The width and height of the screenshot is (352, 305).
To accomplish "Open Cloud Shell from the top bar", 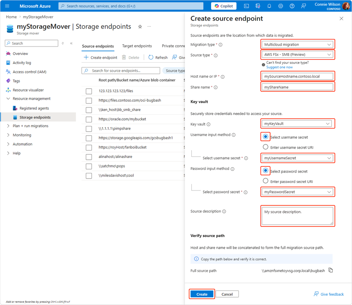I will pos(246,6).
